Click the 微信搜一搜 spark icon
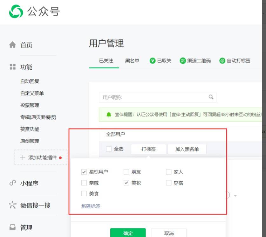This screenshot has width=266, height=237. (x=13, y=205)
